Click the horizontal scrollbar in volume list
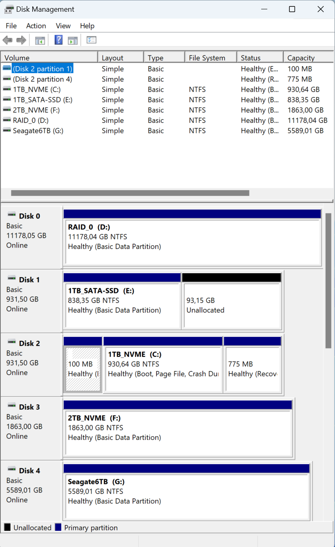 tap(130, 193)
